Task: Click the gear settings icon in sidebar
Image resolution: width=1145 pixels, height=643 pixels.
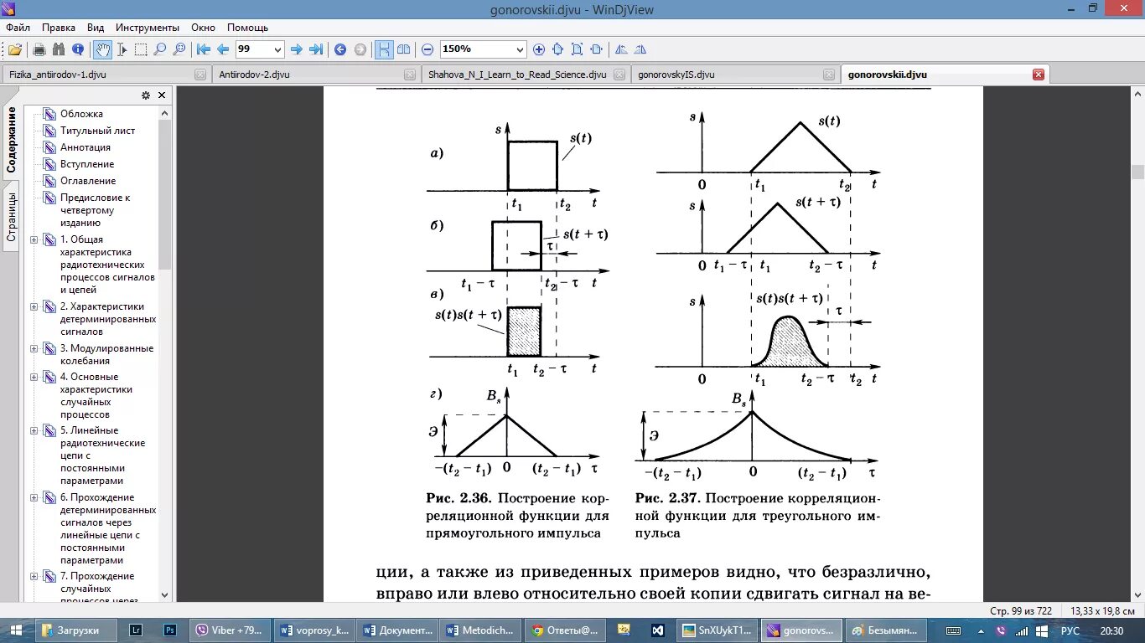Action: 146,95
